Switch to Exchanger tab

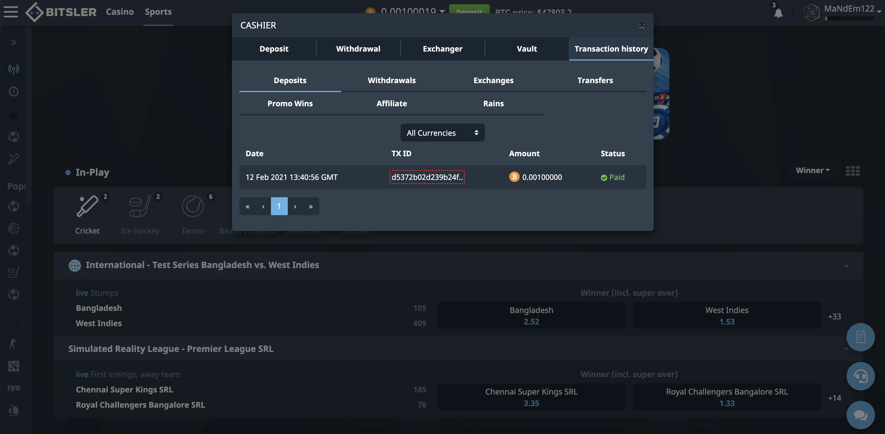coord(443,49)
